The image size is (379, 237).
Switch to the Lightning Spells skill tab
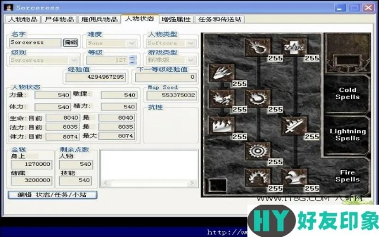tap(348, 134)
